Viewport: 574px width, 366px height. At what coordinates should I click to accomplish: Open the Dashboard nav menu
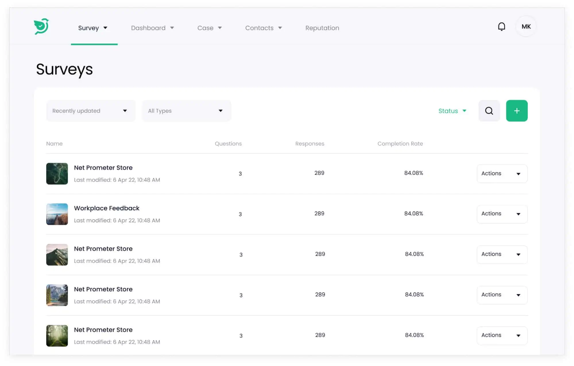click(152, 28)
